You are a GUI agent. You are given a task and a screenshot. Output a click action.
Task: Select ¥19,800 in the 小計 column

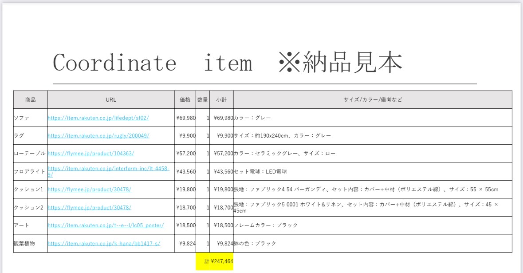coord(224,189)
